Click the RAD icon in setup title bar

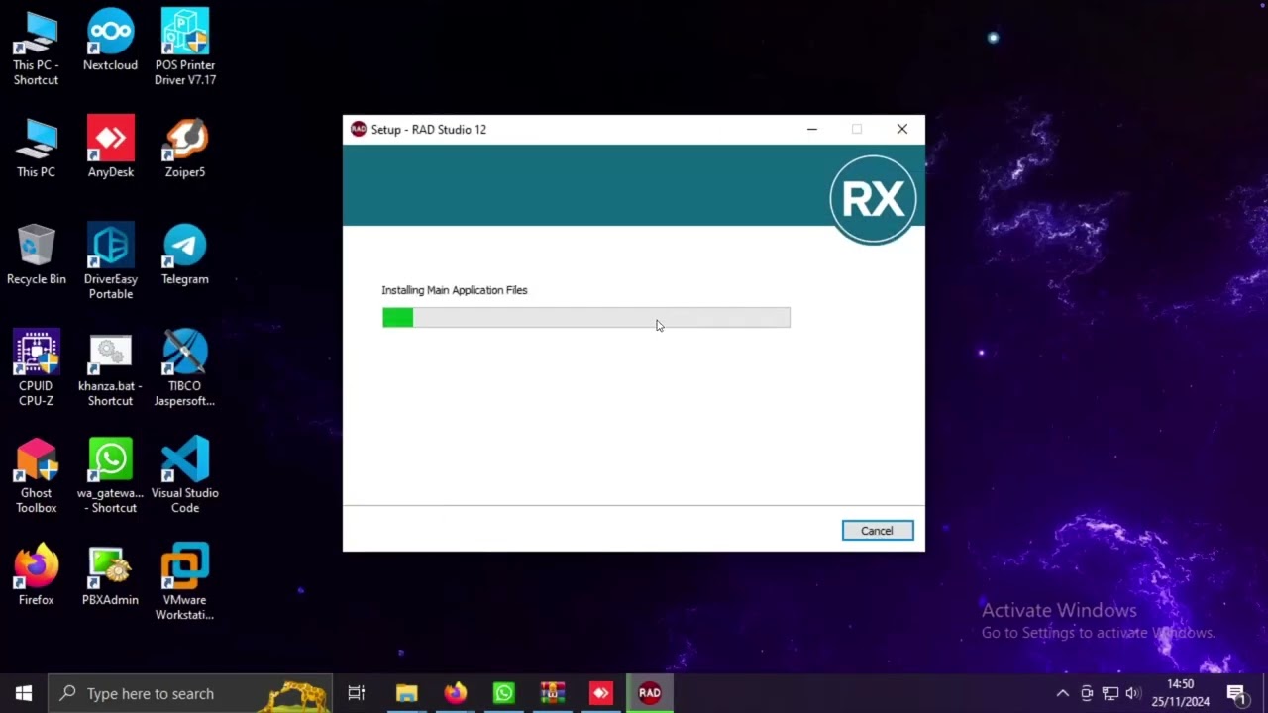[359, 129]
